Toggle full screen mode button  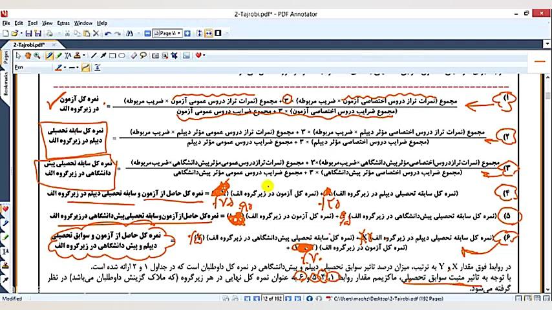(x=218, y=34)
